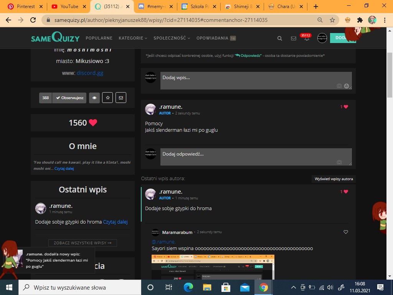Viewport: 393px width, 295px height.
Task: Click the Wyświetl wpisy autora button
Action: [334, 179]
